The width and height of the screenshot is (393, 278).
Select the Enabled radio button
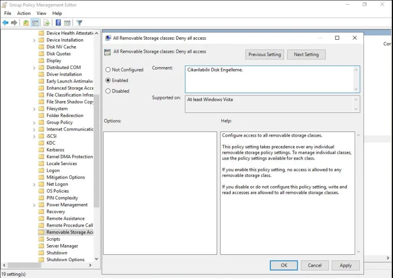(x=108, y=80)
